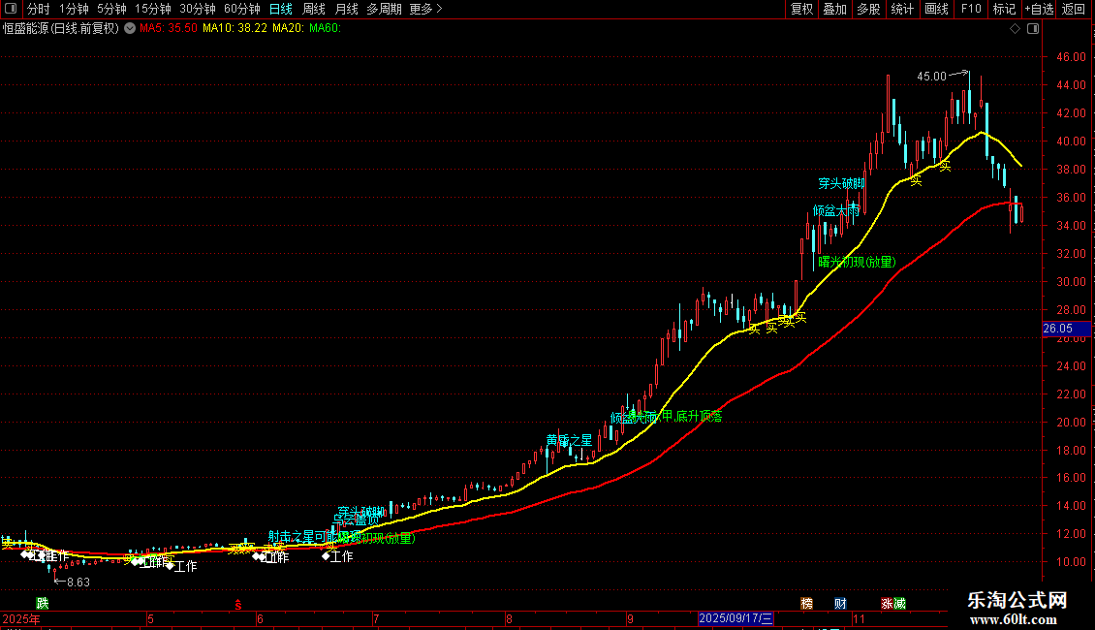Click the 穿头破脚 label near price 37

coord(841,184)
